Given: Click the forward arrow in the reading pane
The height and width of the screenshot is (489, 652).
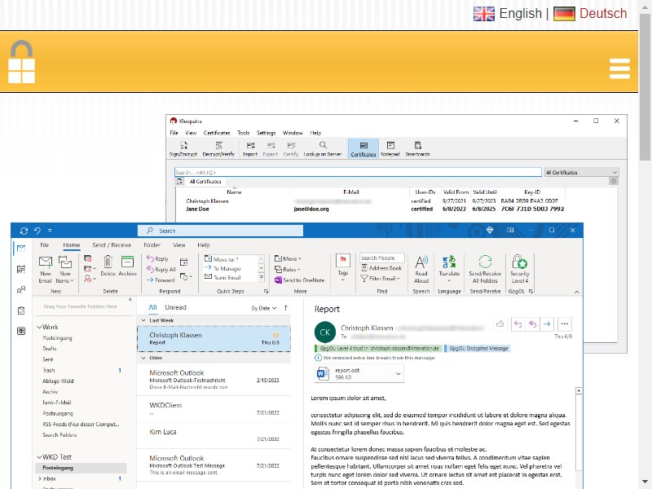Looking at the screenshot, I should [x=547, y=324].
